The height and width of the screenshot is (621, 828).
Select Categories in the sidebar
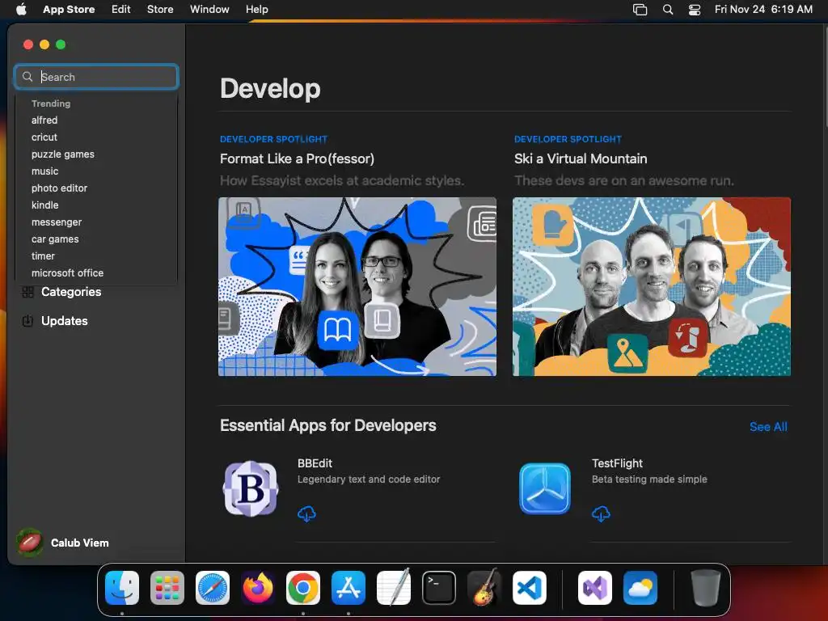click(x=71, y=292)
